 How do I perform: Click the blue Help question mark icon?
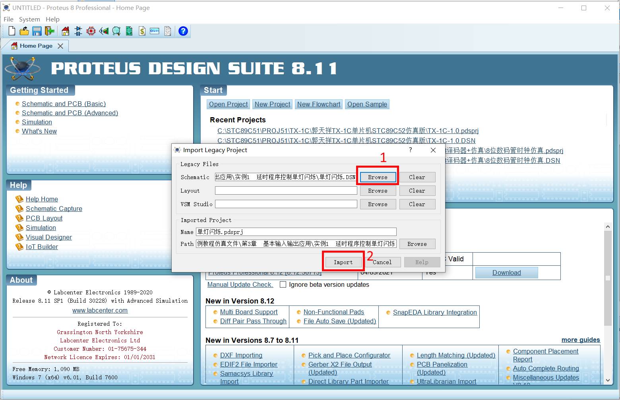pyautogui.click(x=183, y=31)
